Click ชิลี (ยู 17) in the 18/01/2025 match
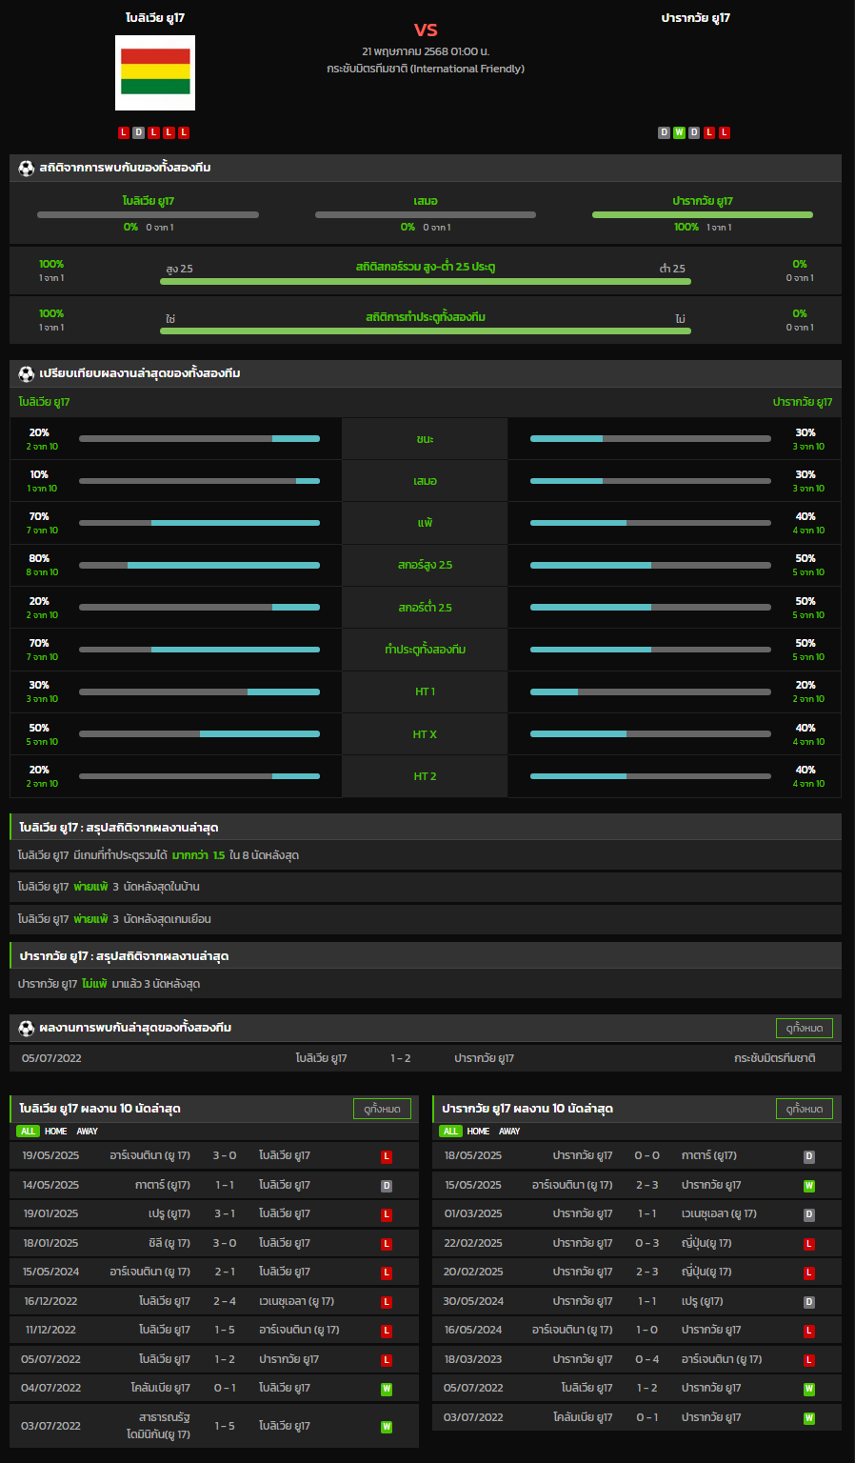Viewport: 855px width, 1463px height. [x=169, y=1244]
